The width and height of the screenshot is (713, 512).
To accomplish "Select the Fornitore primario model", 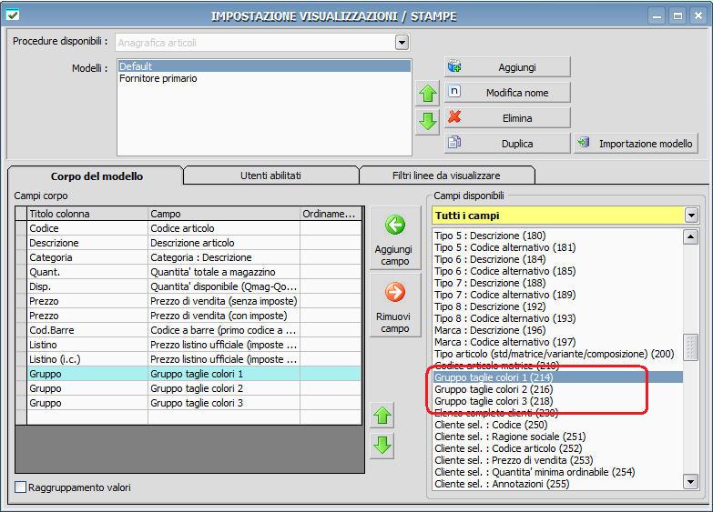I will click(x=264, y=78).
